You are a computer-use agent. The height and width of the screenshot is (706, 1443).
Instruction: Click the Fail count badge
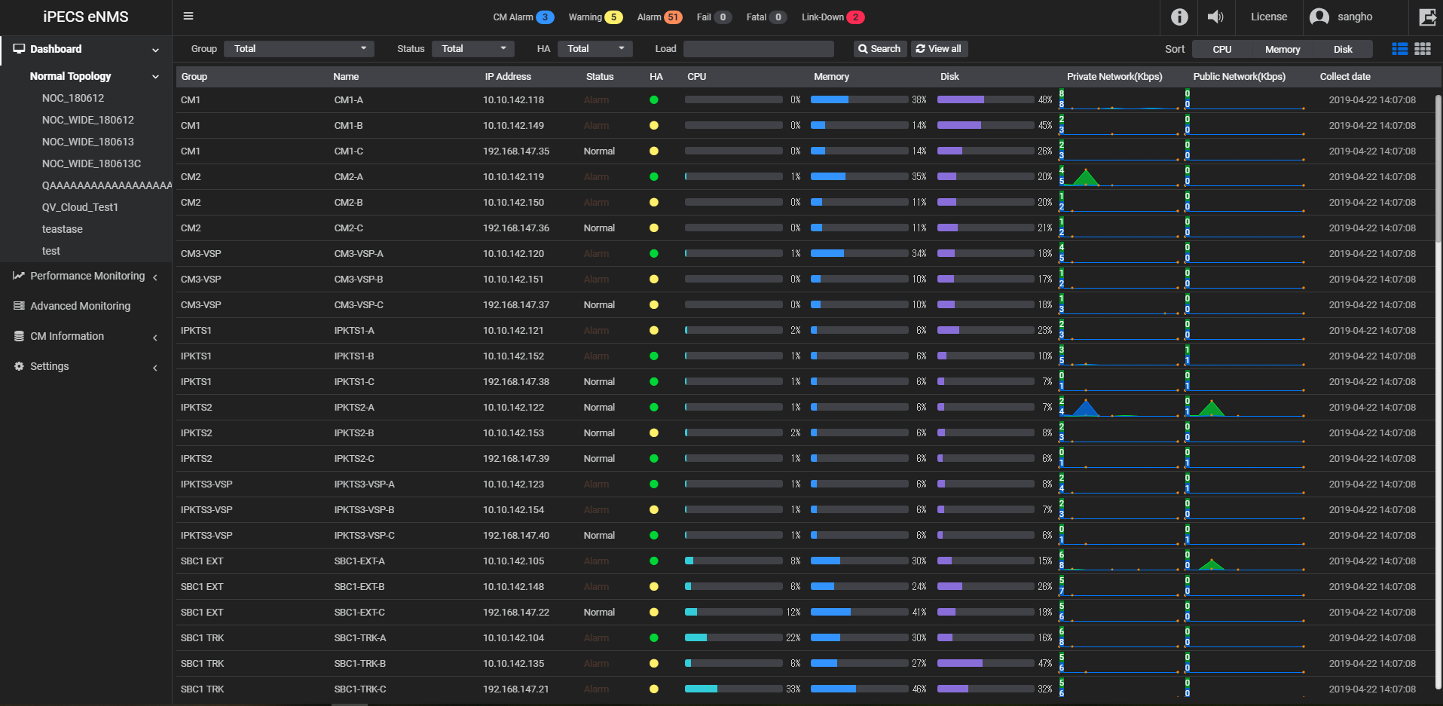723,17
